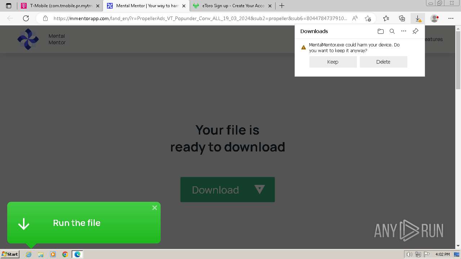The width and height of the screenshot is (461, 259).
Task: Pin the Downloads panel
Action: click(x=415, y=31)
